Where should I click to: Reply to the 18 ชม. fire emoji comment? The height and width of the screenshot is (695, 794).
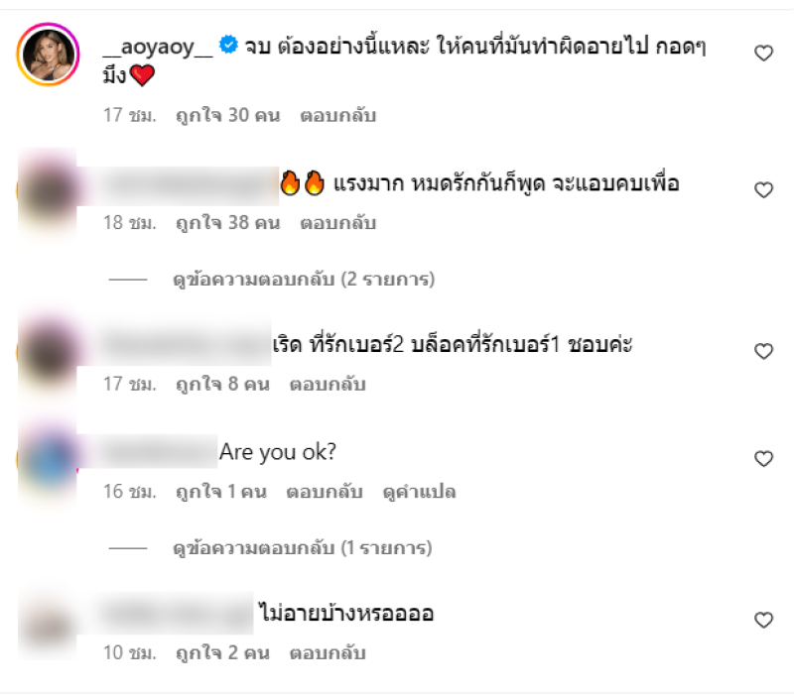[337, 222]
